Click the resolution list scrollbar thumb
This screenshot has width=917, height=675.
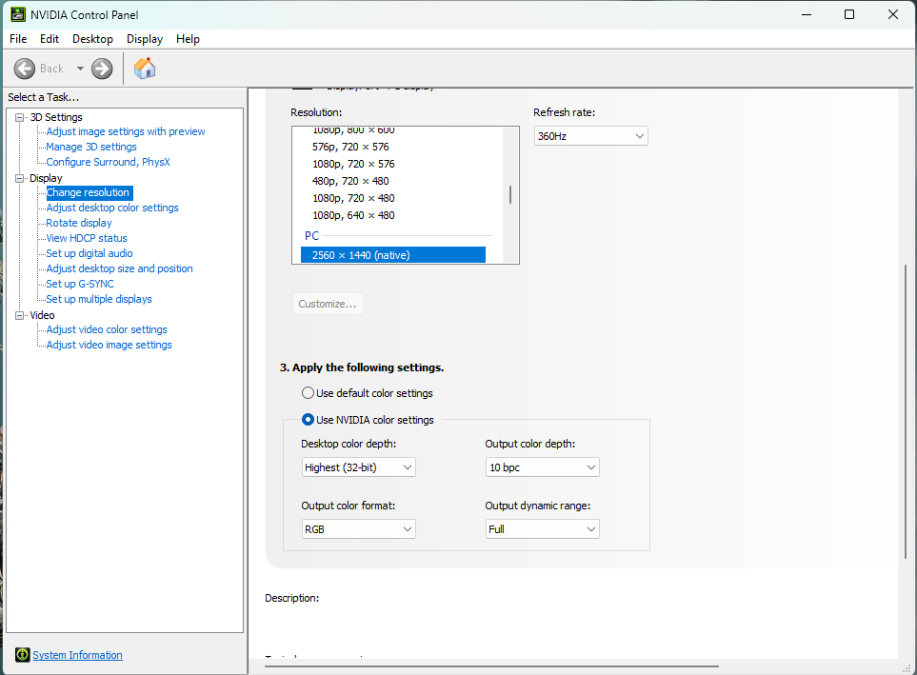pos(510,194)
